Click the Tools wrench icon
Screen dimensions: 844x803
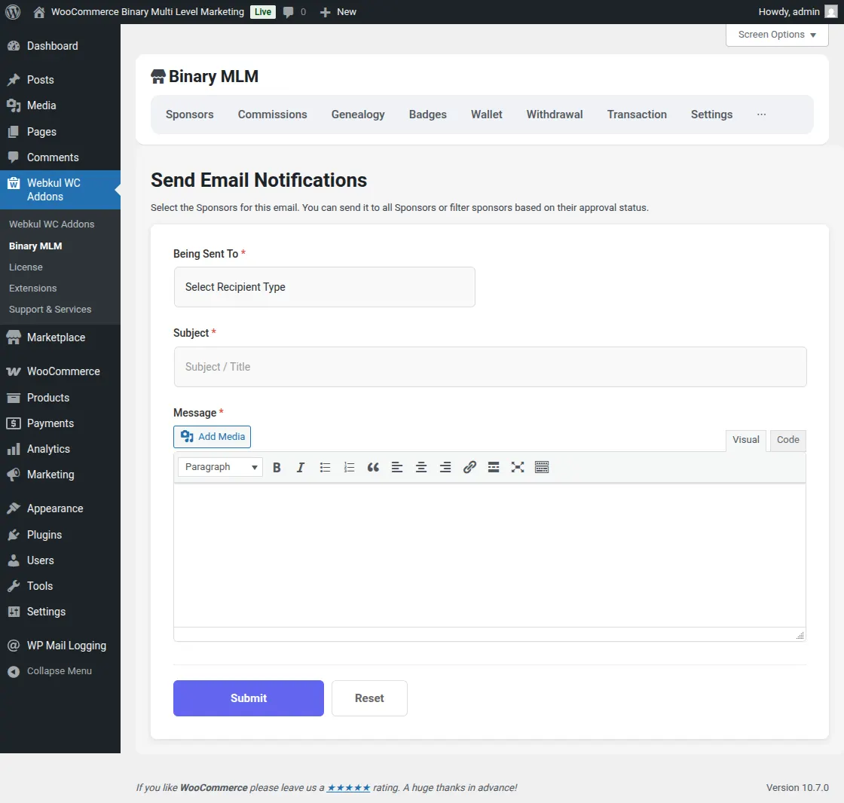pos(14,586)
